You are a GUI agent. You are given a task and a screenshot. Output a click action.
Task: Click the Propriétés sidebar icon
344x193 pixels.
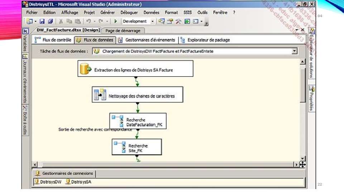[x=312, y=89]
